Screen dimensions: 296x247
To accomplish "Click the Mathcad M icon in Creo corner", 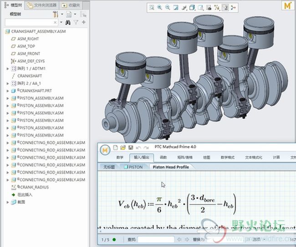I will tap(287, 5).
